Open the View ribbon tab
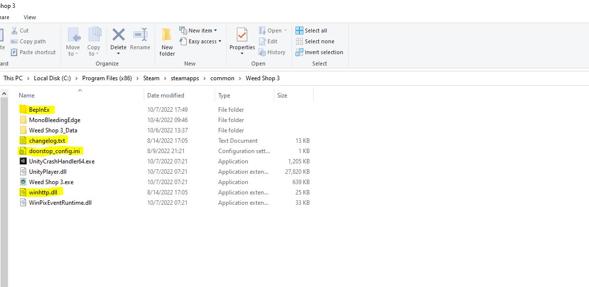Screen dimensions: 589x287 point(30,17)
